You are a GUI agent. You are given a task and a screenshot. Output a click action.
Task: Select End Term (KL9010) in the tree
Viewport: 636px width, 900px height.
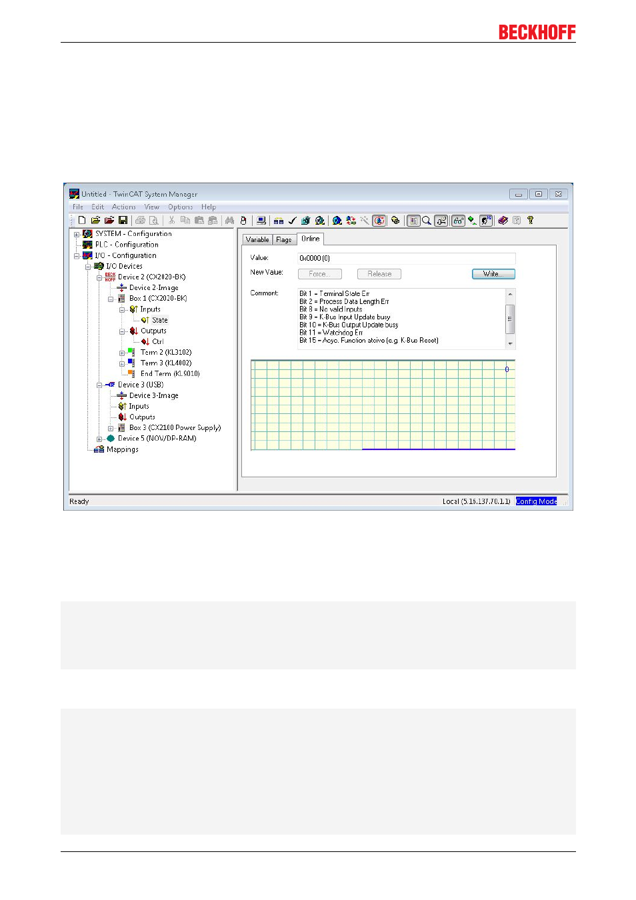pos(170,374)
